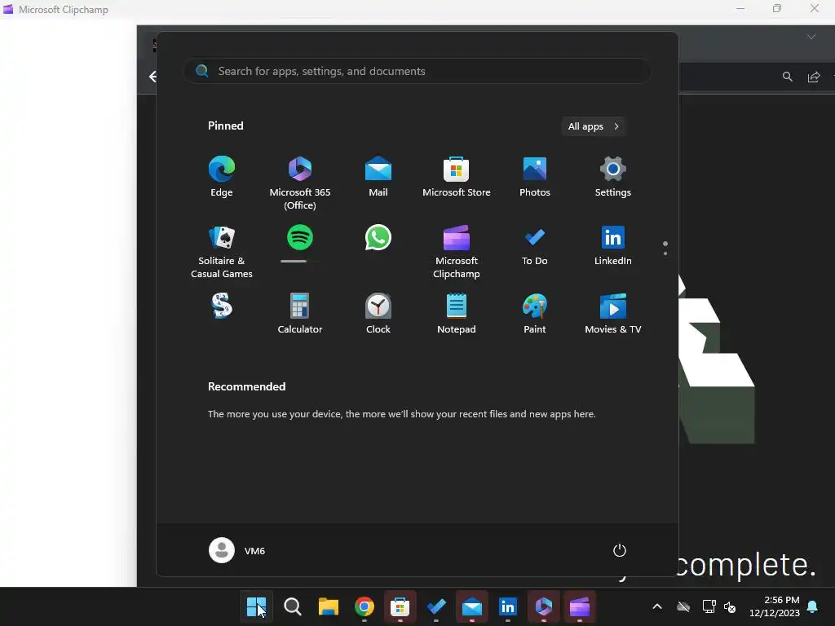This screenshot has width=835, height=626.
Task: Open Movies & TV app
Action: click(613, 314)
